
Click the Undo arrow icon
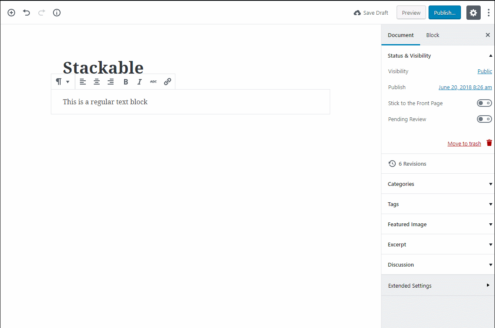pos(26,13)
